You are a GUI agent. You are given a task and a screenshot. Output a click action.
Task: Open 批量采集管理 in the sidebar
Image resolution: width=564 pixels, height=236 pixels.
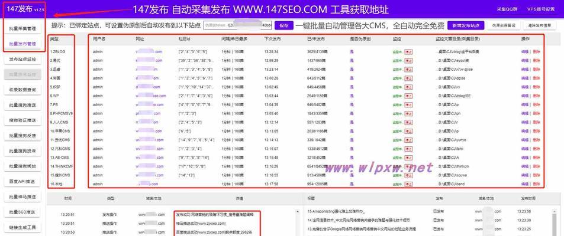[x=22, y=28]
